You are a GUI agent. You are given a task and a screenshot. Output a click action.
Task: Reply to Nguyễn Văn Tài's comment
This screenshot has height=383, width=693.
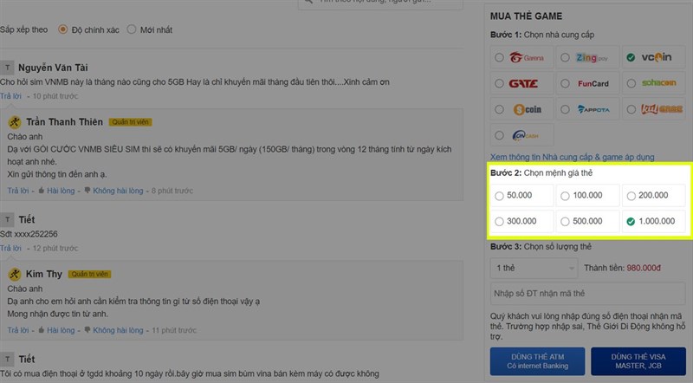(10, 96)
